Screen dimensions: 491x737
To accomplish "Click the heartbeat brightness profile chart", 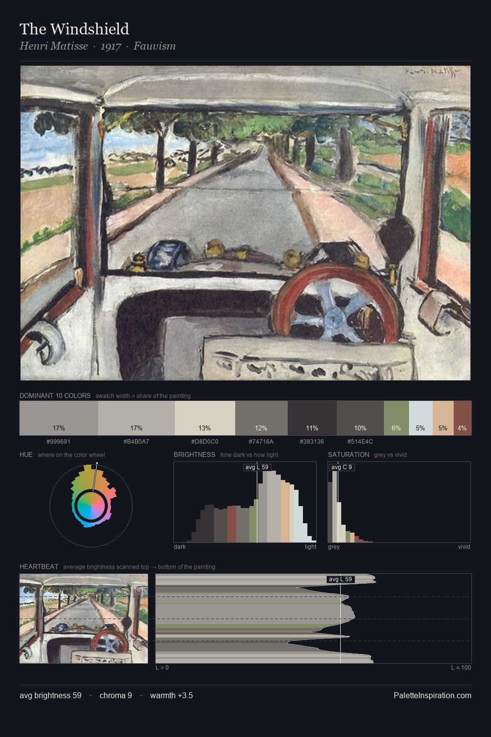I will (314, 619).
